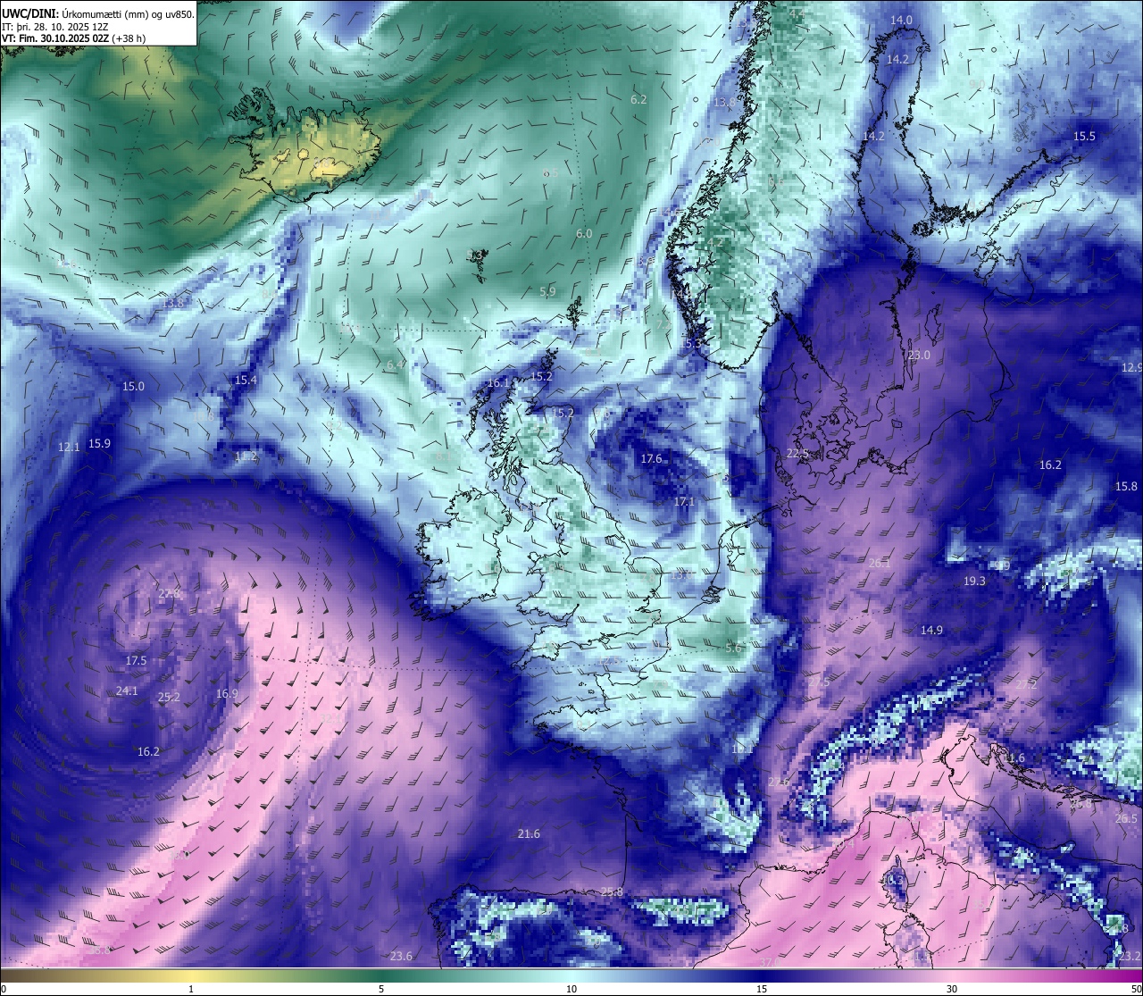Click the 15.8 value at right edge
This screenshot has height=996, width=1143.
[1127, 486]
